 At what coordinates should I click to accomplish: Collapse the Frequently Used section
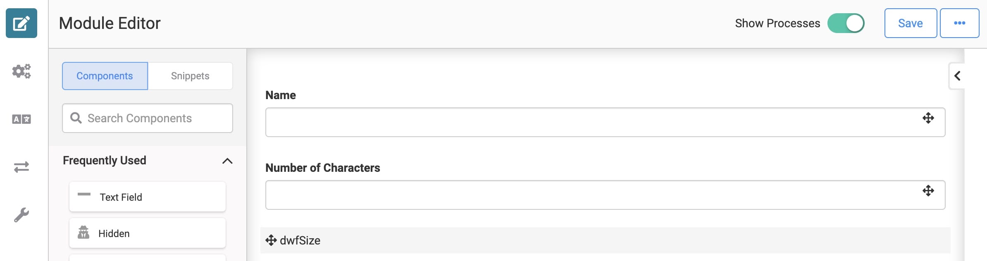pos(227,161)
